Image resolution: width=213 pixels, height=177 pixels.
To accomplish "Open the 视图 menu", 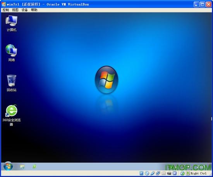I will [15, 10].
